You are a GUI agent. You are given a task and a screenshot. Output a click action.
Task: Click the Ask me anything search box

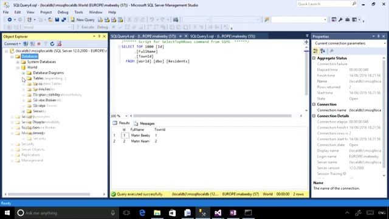pyautogui.click(x=66, y=213)
